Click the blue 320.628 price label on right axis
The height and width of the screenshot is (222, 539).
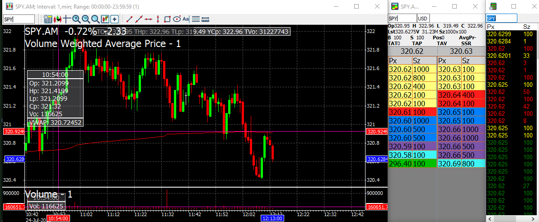[377, 159]
